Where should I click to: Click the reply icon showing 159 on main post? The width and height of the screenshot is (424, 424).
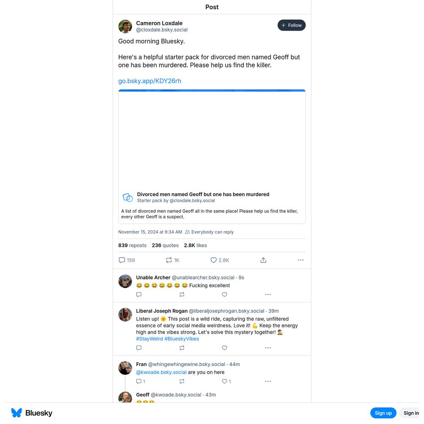tap(126, 260)
